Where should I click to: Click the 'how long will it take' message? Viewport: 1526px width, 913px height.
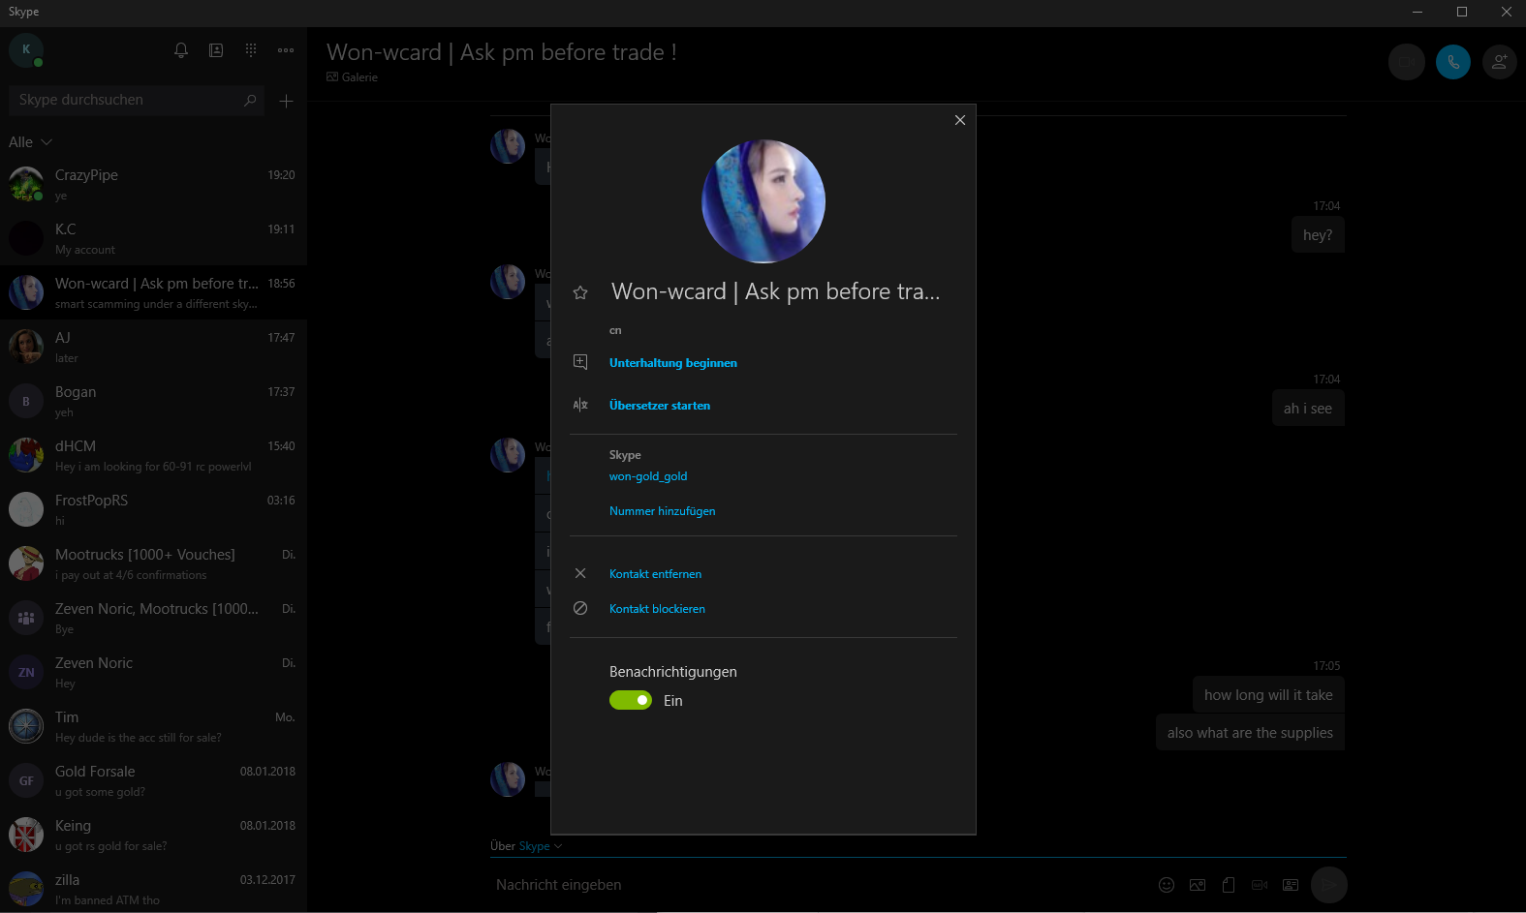pyautogui.click(x=1268, y=695)
